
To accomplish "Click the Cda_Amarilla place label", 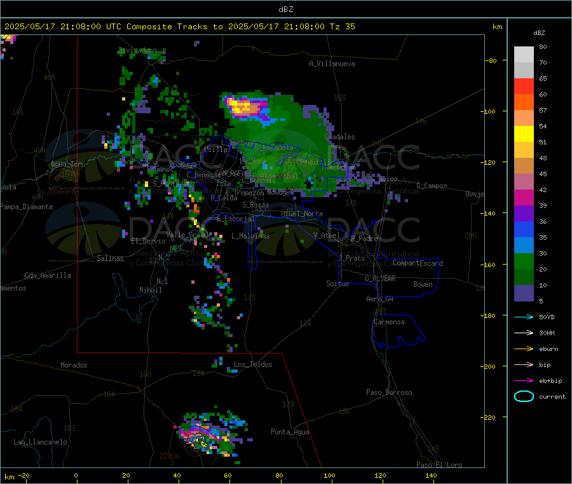I will (x=48, y=275).
